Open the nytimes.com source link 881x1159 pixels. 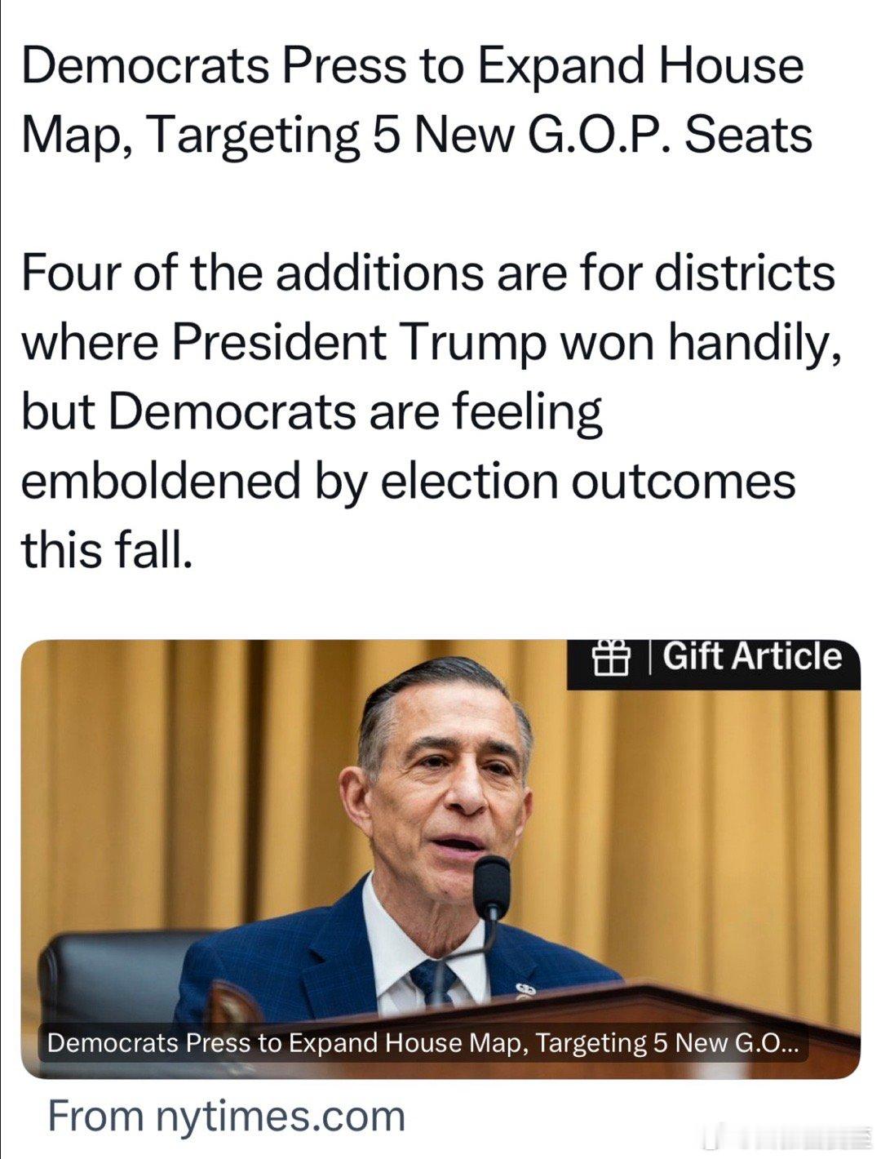(280, 1115)
